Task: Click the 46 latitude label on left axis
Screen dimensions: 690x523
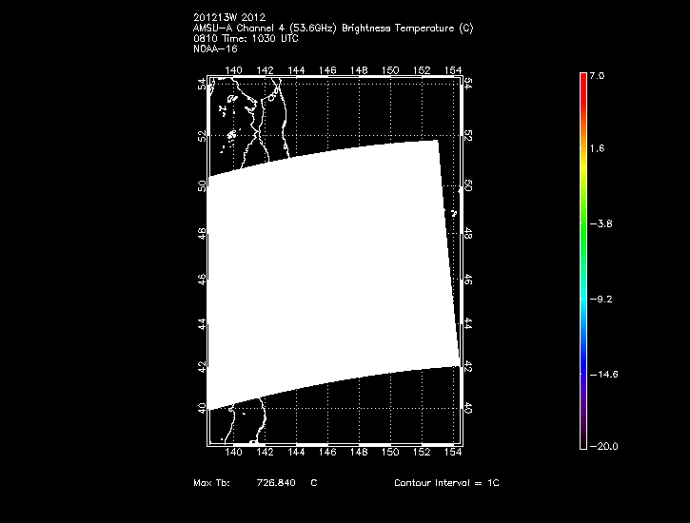Action: coord(201,280)
